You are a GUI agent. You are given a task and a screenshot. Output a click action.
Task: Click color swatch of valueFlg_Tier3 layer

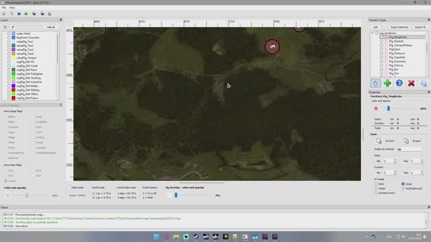coord(13,50)
